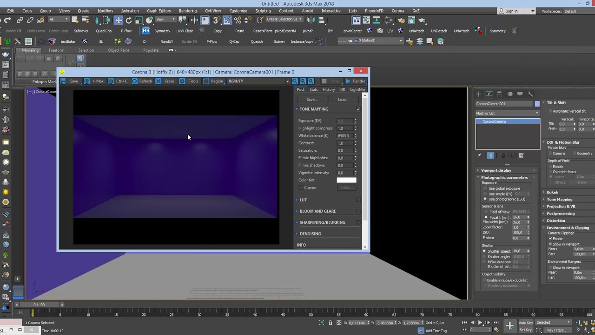
Task: Select Use photographic (ISO) radio button
Action: point(485,199)
